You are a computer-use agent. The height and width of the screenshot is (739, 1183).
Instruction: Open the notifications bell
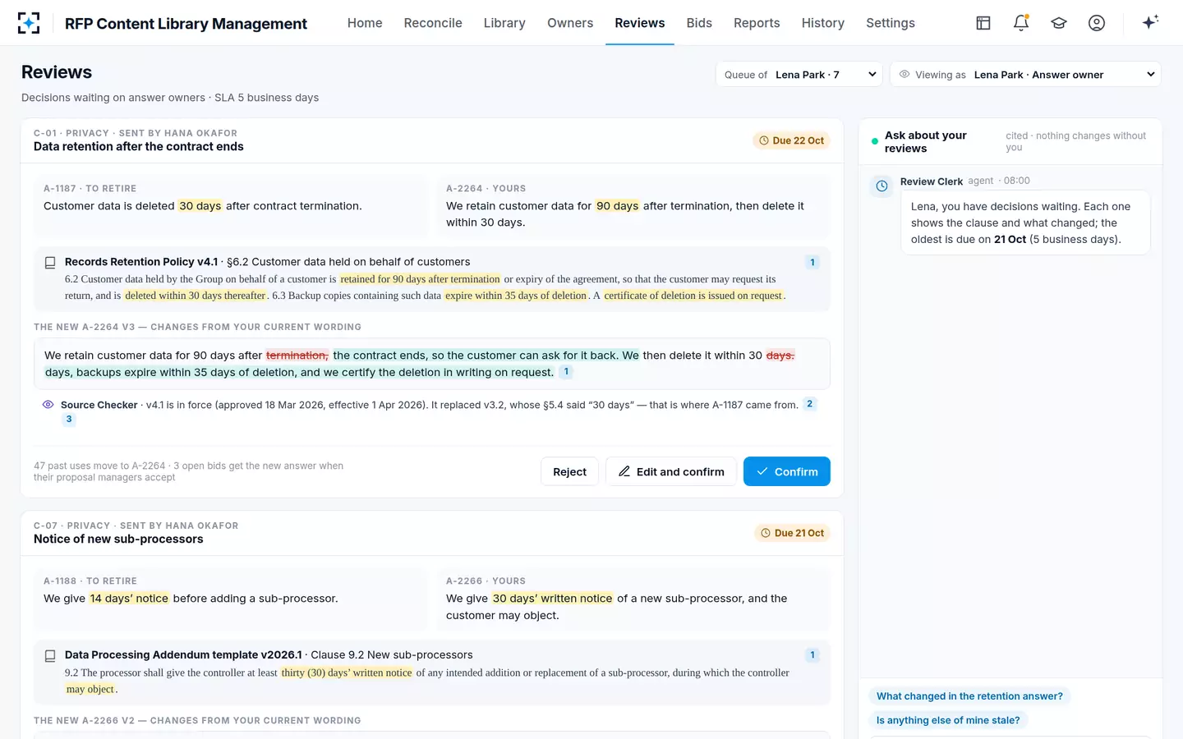tap(1021, 23)
